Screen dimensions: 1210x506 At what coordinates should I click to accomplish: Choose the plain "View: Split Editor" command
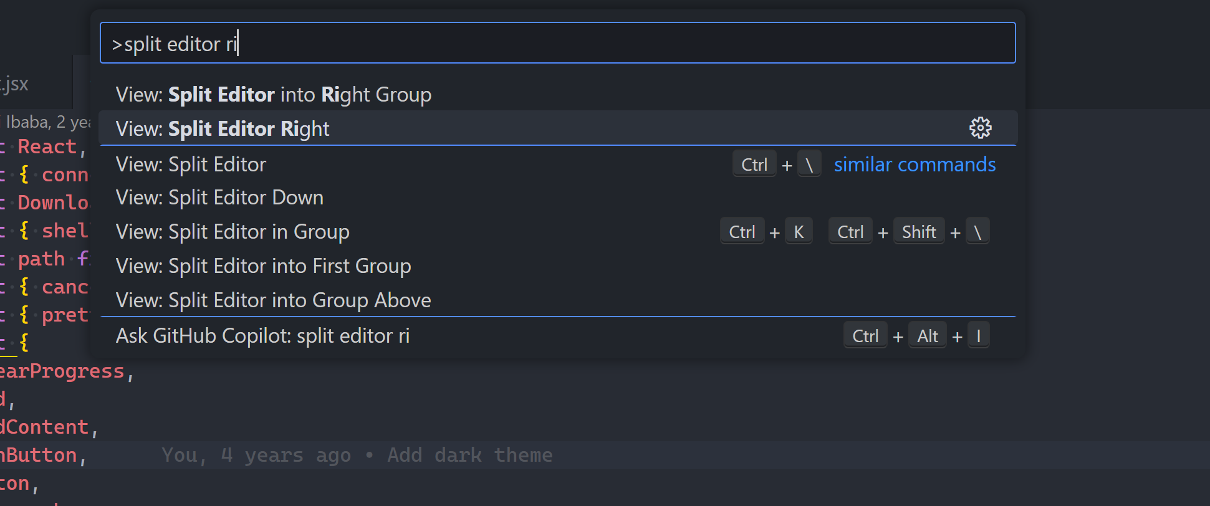[x=191, y=165]
